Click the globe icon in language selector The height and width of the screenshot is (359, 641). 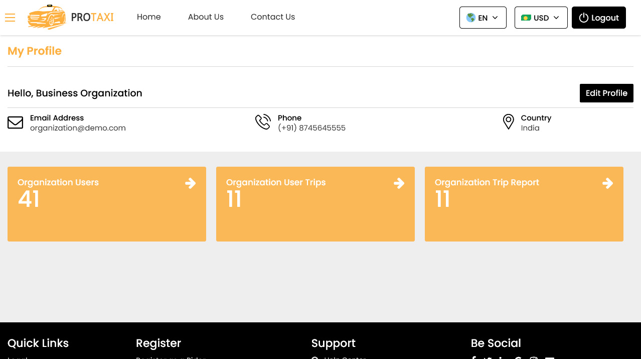(x=470, y=18)
